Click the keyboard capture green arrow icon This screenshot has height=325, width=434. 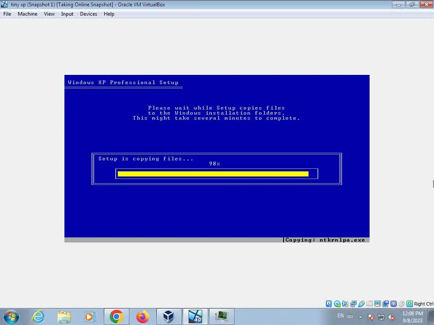point(410,304)
